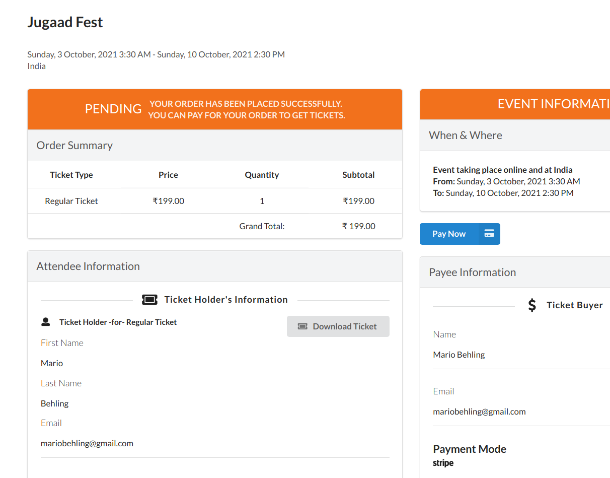
Task: Click the ticket icon beside Ticket Holder's Information
Action: (150, 300)
